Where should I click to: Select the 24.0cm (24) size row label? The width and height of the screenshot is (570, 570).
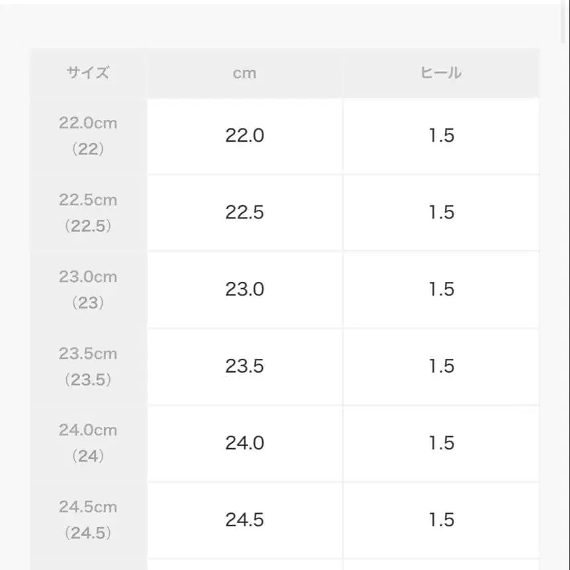(x=88, y=443)
